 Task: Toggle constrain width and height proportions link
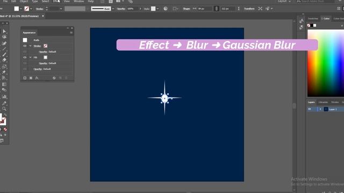(216, 9)
